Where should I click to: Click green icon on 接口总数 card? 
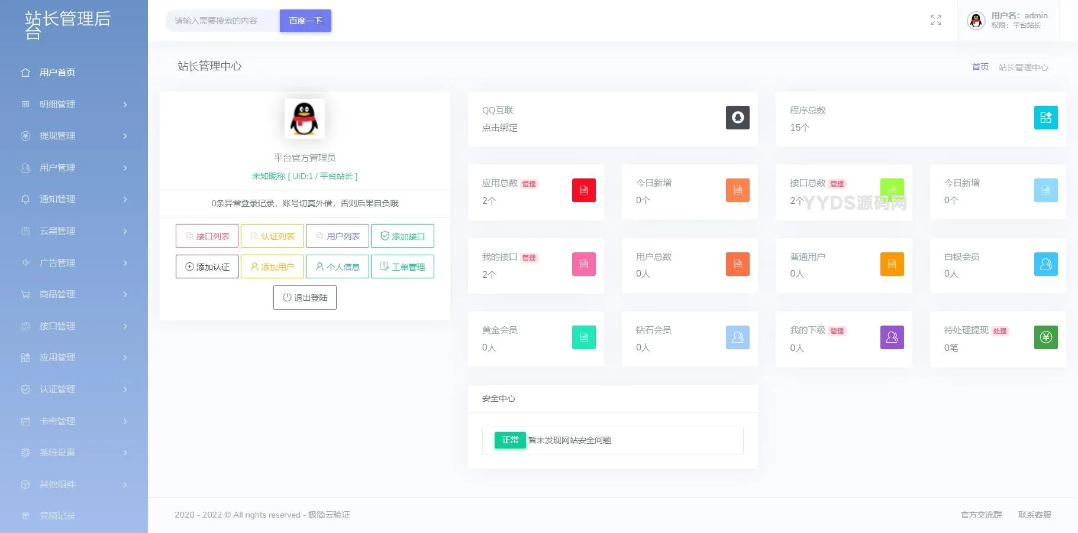click(x=892, y=190)
